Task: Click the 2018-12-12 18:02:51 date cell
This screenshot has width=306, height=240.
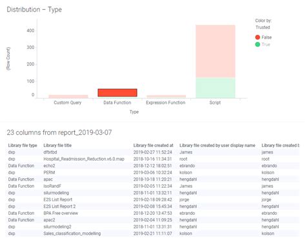Action: [152, 166]
